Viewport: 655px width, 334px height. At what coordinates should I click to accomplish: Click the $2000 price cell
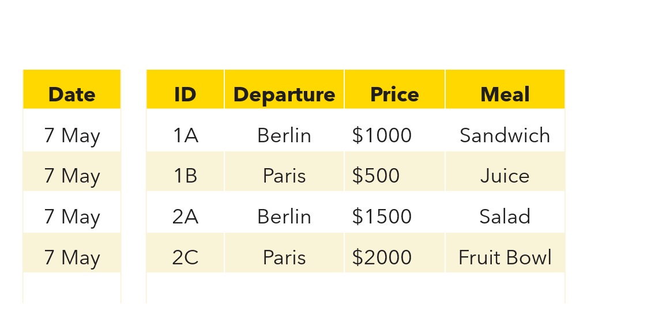coord(395,253)
